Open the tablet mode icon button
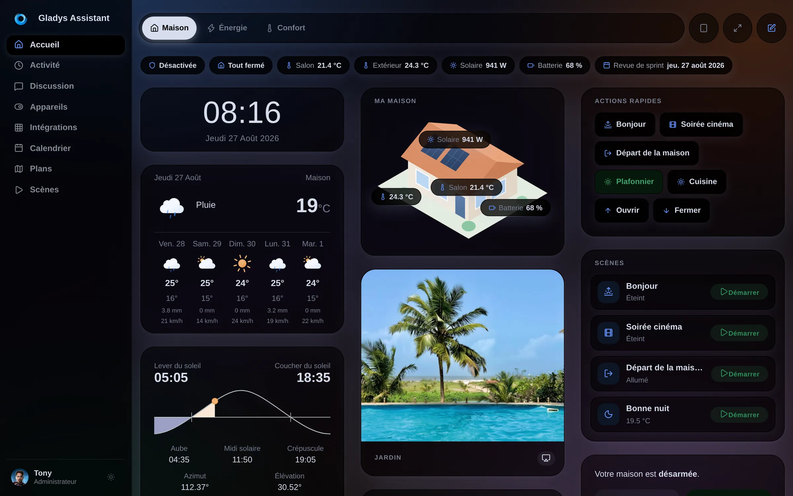This screenshot has height=496, width=793. click(703, 28)
